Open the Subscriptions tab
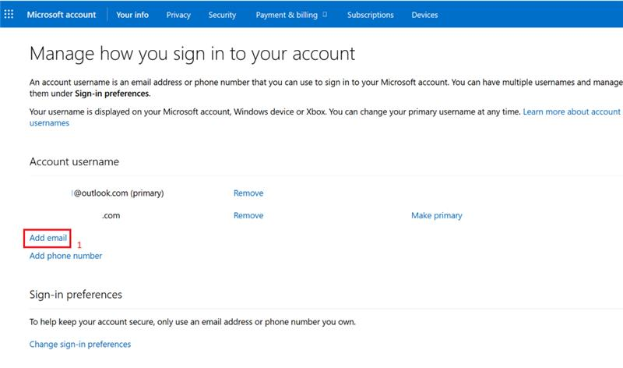 371,15
